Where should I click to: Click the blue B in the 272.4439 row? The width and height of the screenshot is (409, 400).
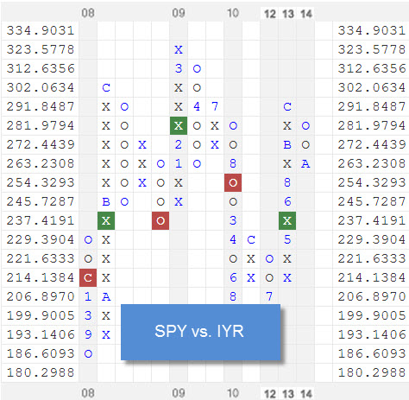click(x=287, y=144)
